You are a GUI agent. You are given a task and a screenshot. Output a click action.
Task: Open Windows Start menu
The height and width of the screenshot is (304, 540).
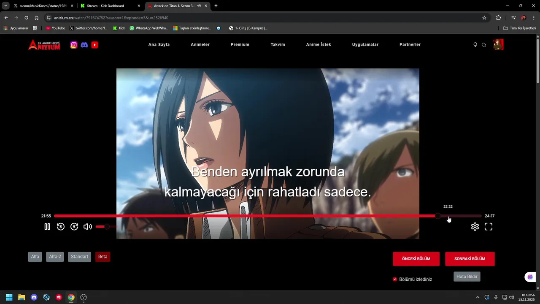pyautogui.click(x=9, y=297)
